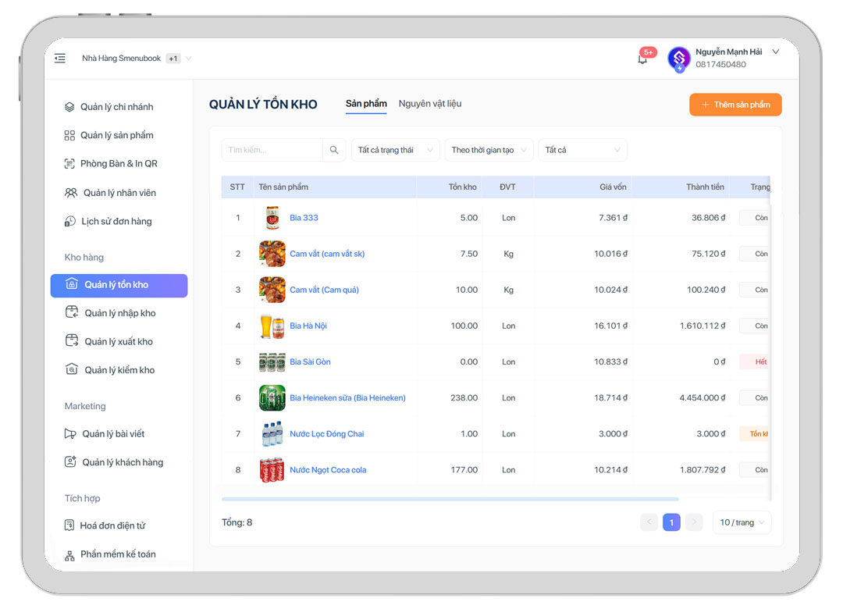Switch to the Sản phẩm tab

pyautogui.click(x=366, y=104)
